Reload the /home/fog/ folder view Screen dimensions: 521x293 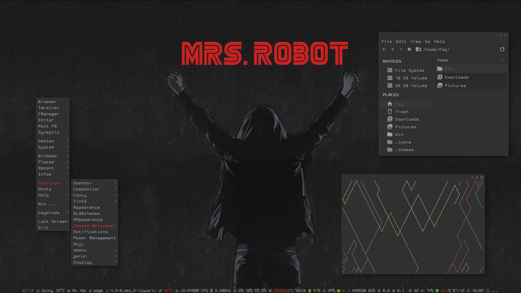point(502,49)
